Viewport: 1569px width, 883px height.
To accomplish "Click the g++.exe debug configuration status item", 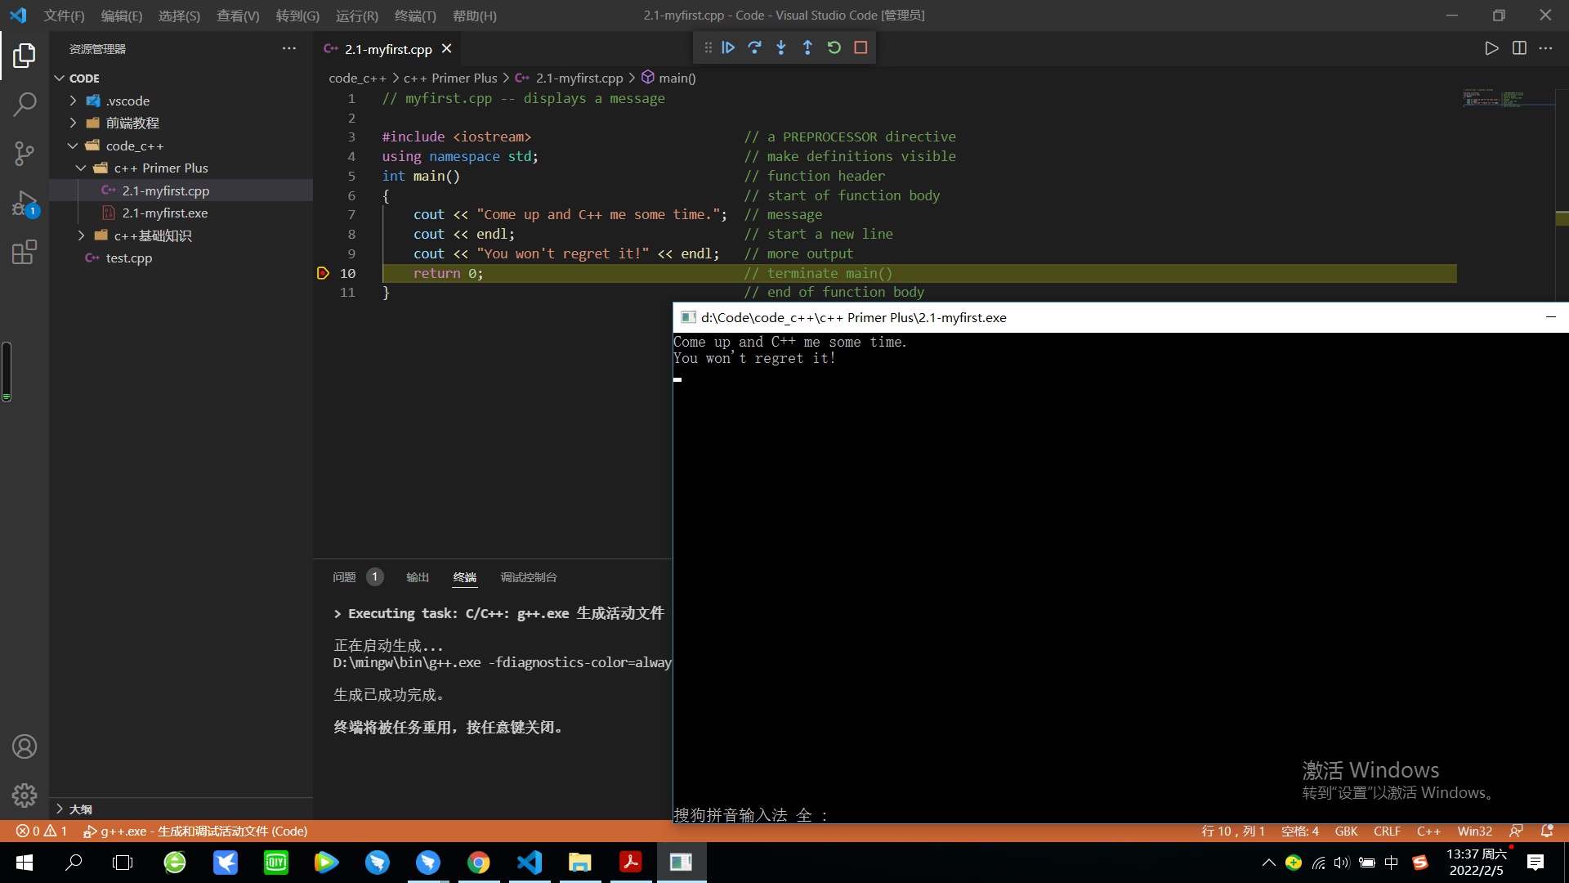I will [195, 831].
